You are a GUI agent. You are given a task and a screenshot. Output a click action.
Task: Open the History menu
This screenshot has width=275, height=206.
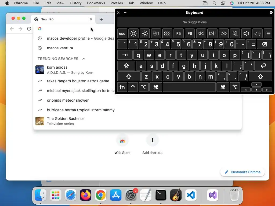75,3
